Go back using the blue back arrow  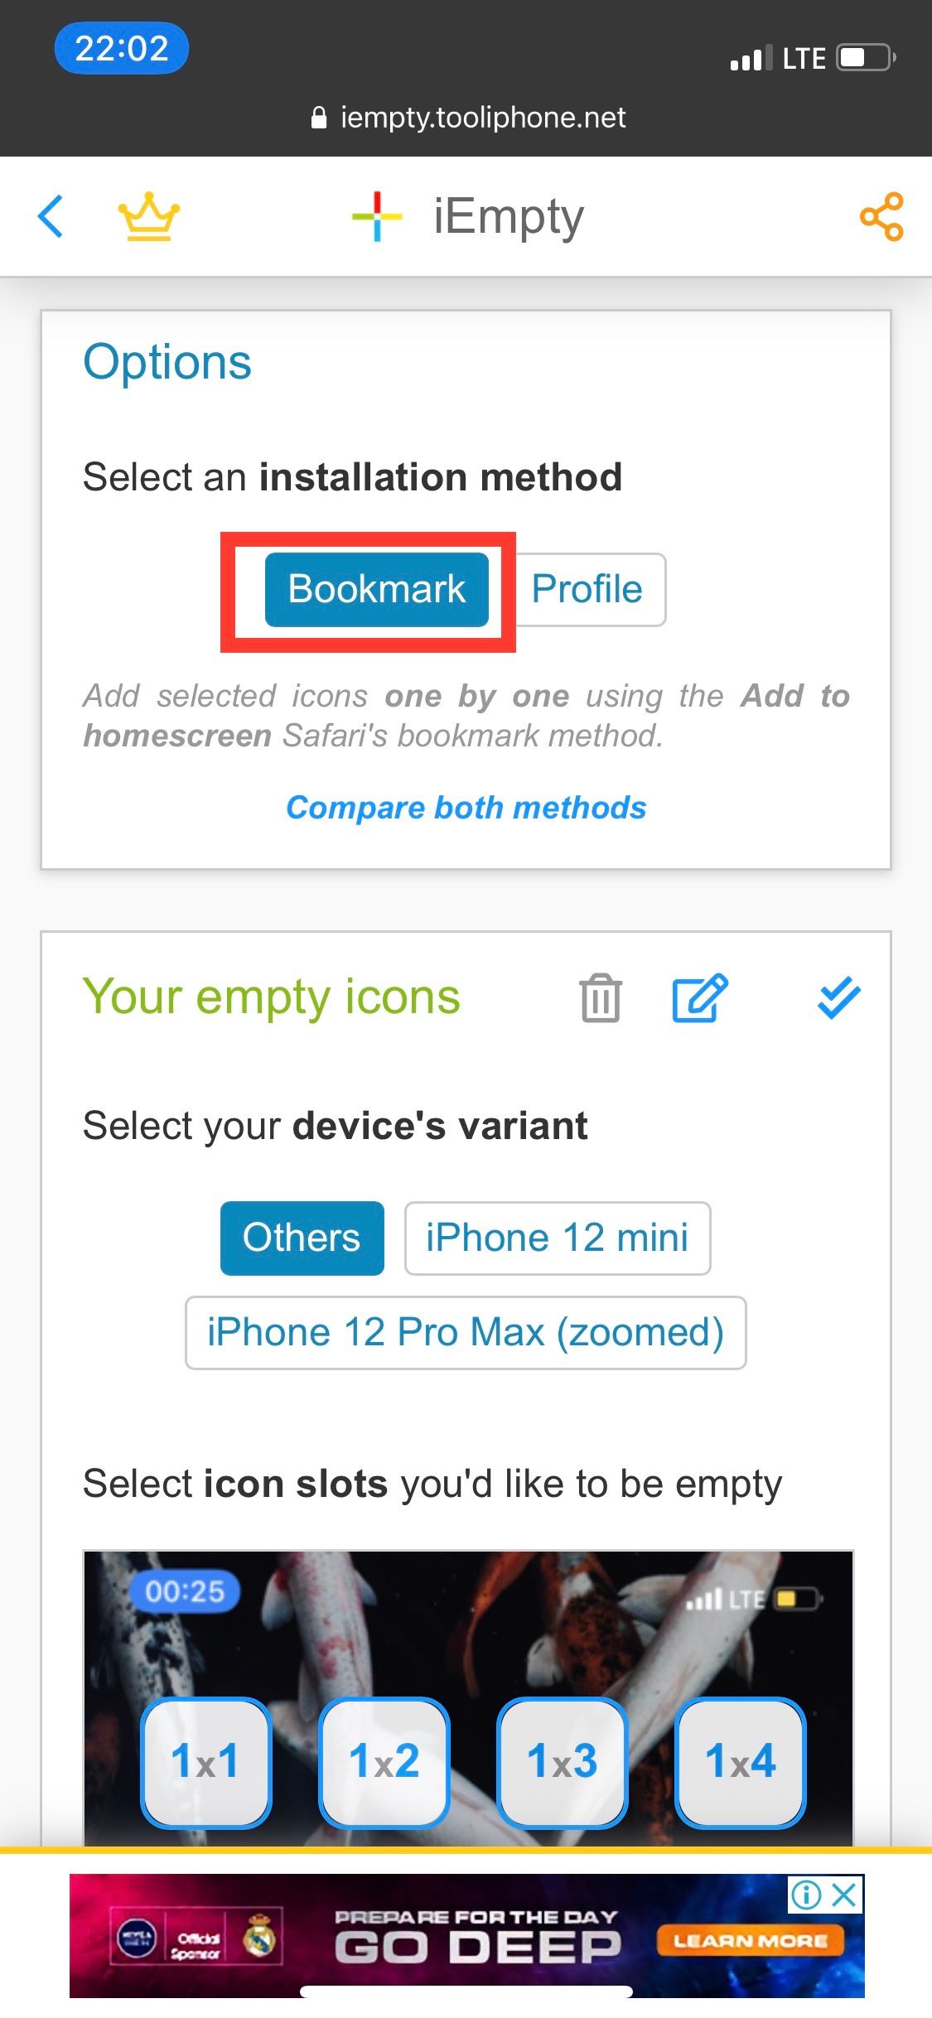point(51,217)
